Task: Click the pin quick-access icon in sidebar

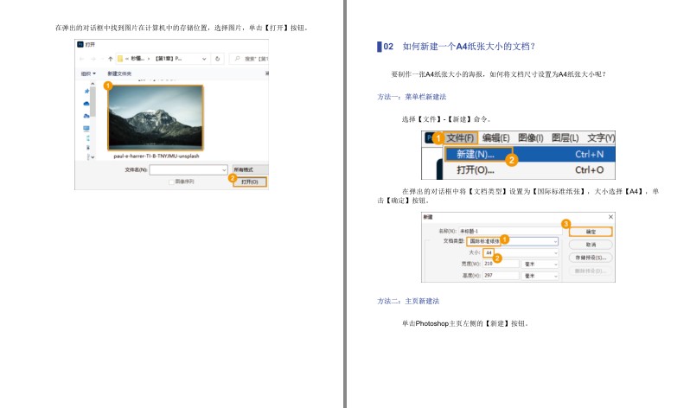Action: coord(86,92)
